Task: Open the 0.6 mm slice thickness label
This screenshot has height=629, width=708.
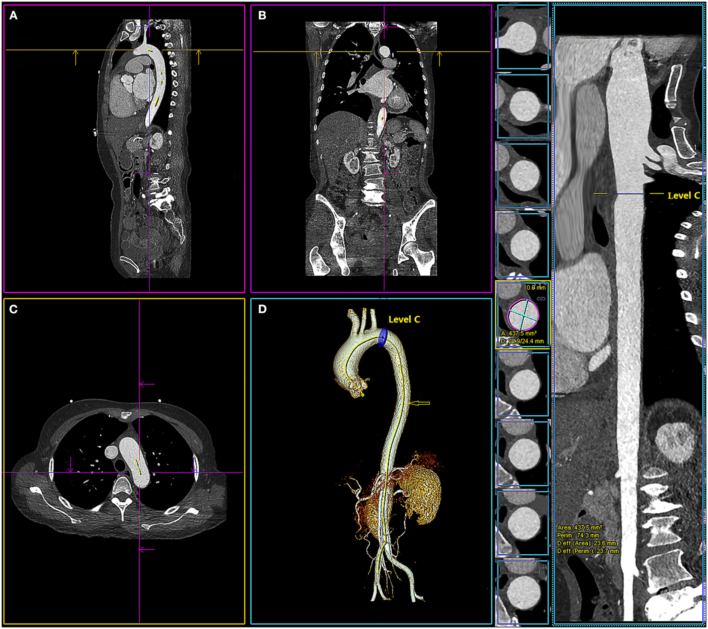Action: point(536,288)
